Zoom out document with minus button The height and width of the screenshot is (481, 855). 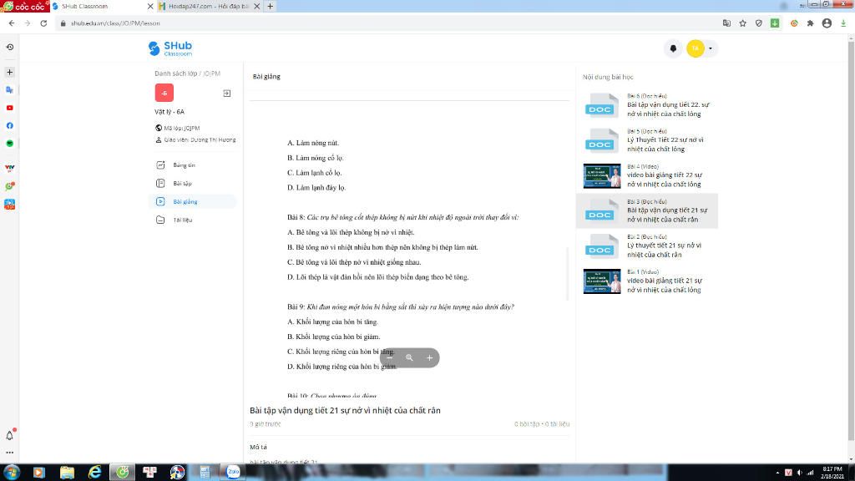[x=389, y=357]
